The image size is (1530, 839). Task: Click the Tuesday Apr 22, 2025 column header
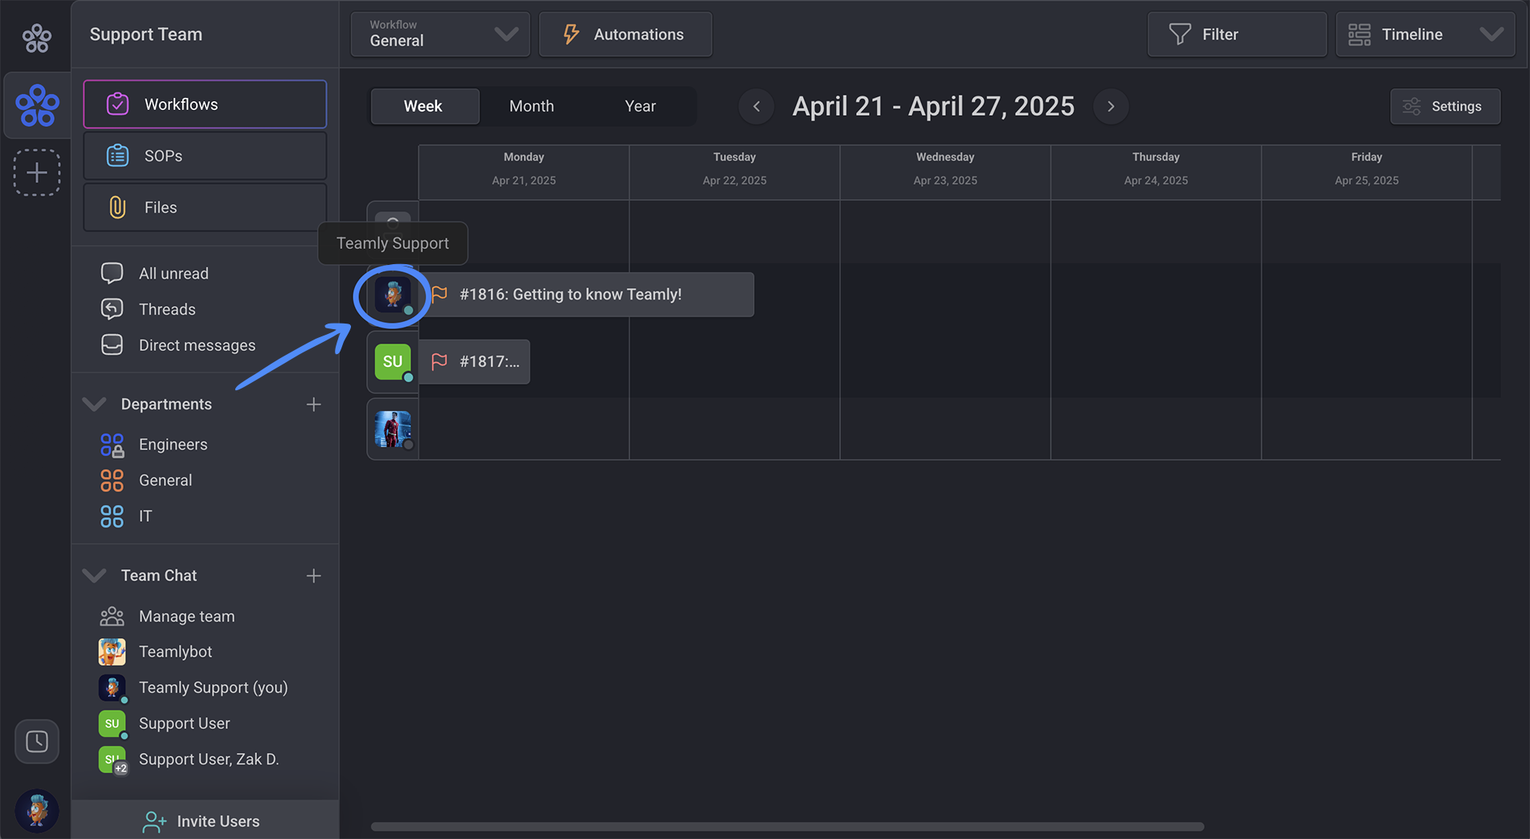(x=734, y=172)
